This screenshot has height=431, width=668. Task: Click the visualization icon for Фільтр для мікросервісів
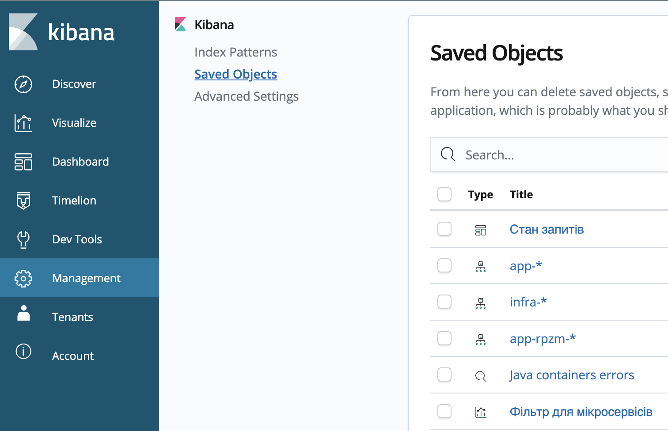[481, 412]
